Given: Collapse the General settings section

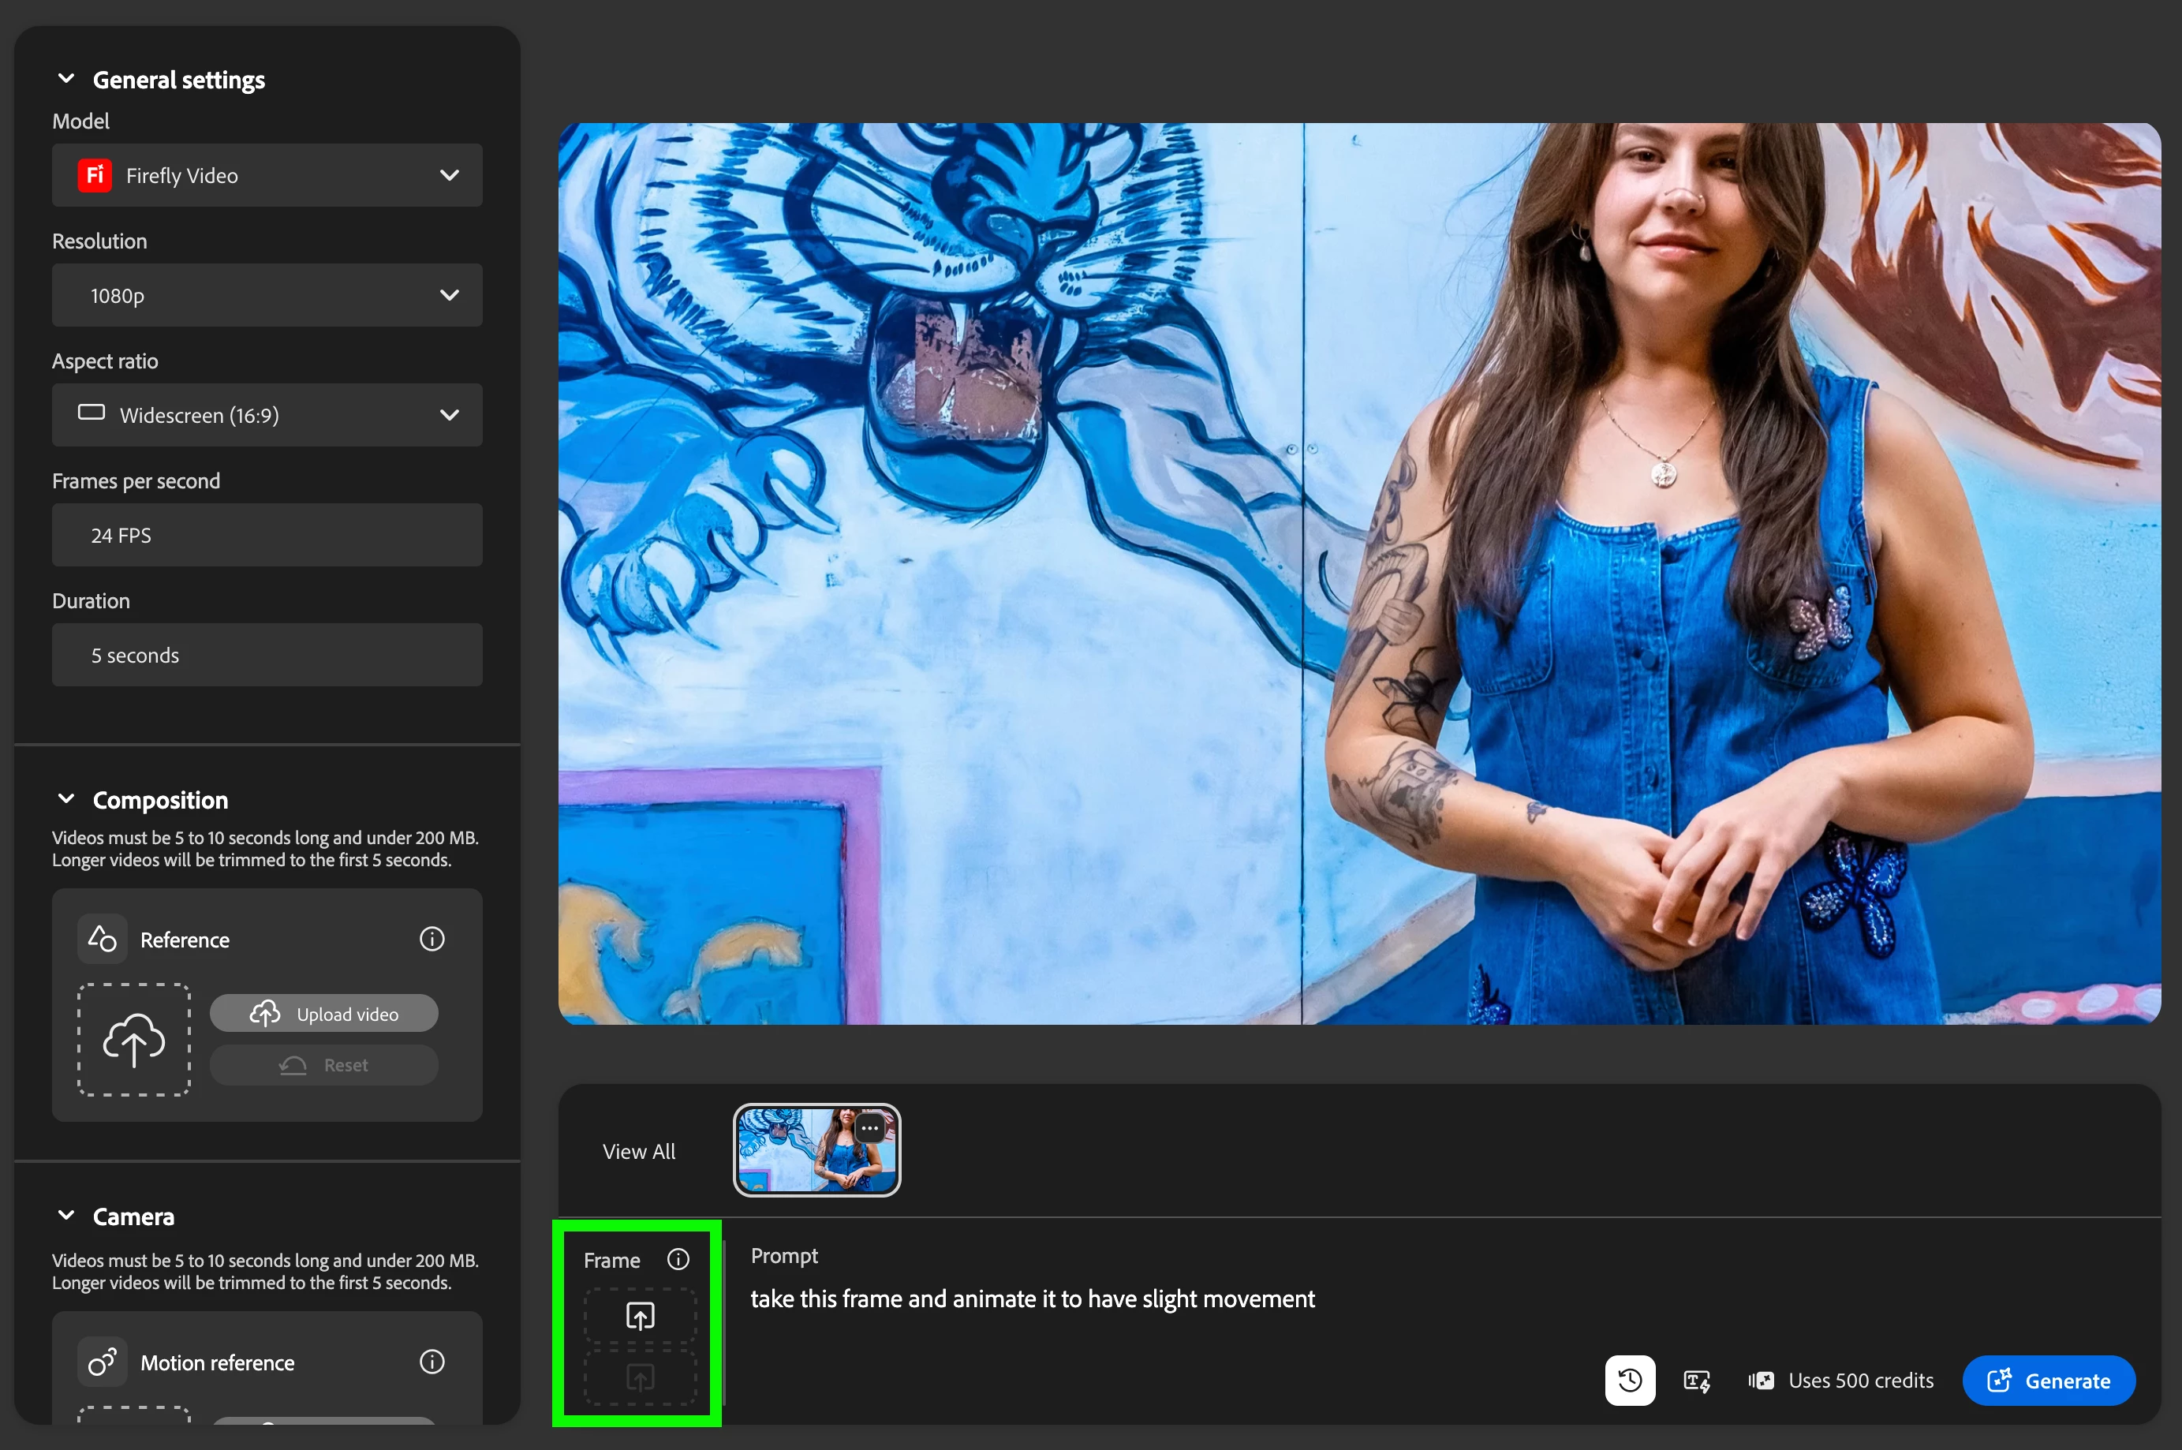Looking at the screenshot, I should (x=66, y=79).
